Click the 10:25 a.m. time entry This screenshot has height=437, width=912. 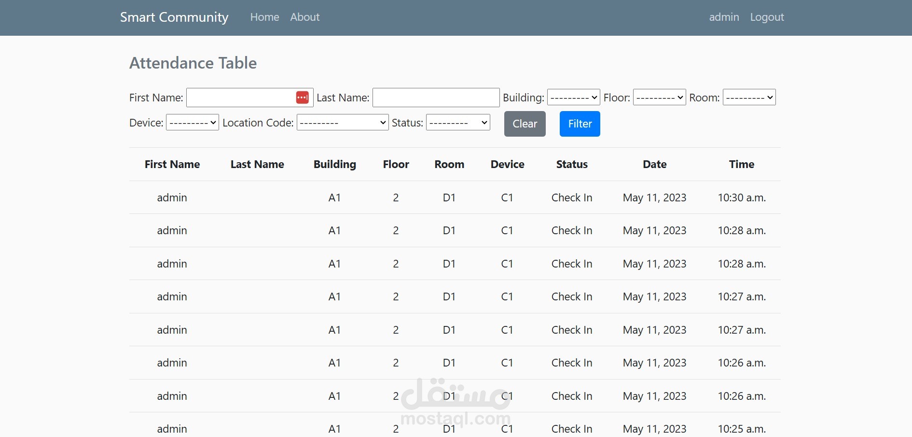click(x=742, y=429)
